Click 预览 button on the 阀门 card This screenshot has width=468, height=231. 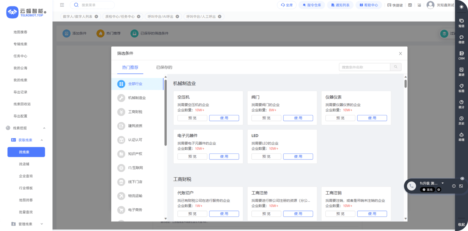pos(266,118)
